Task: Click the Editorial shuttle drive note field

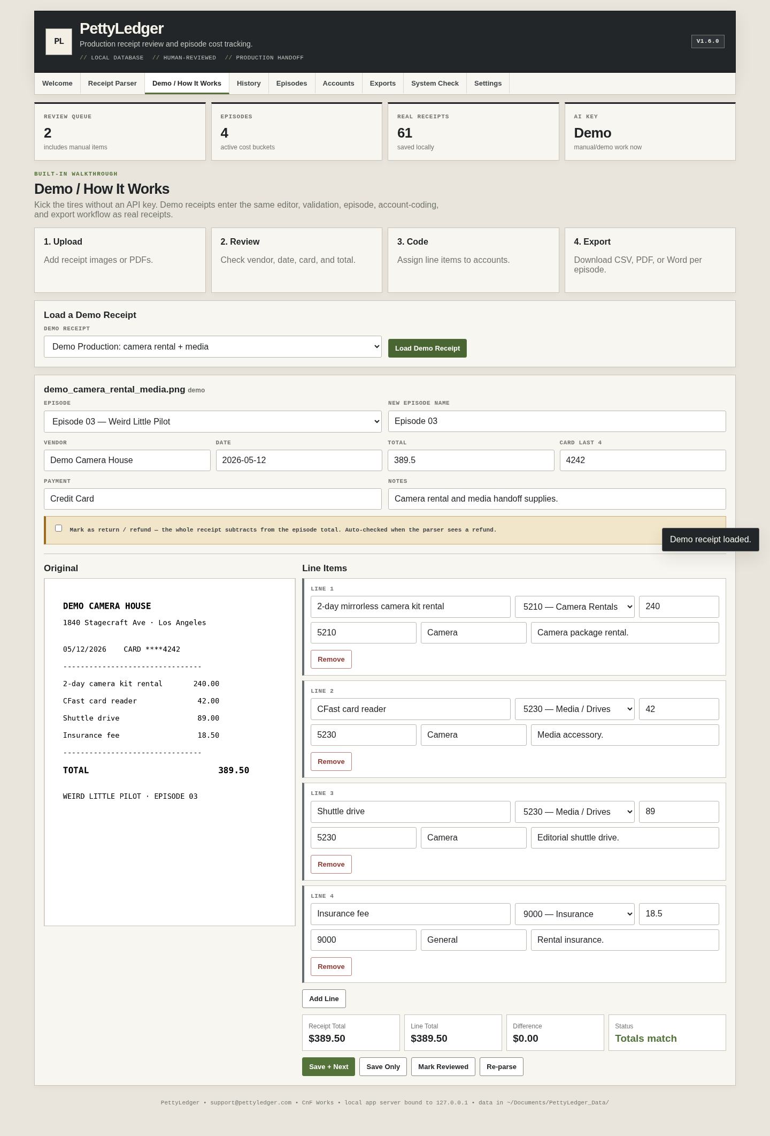Action: [x=625, y=838]
